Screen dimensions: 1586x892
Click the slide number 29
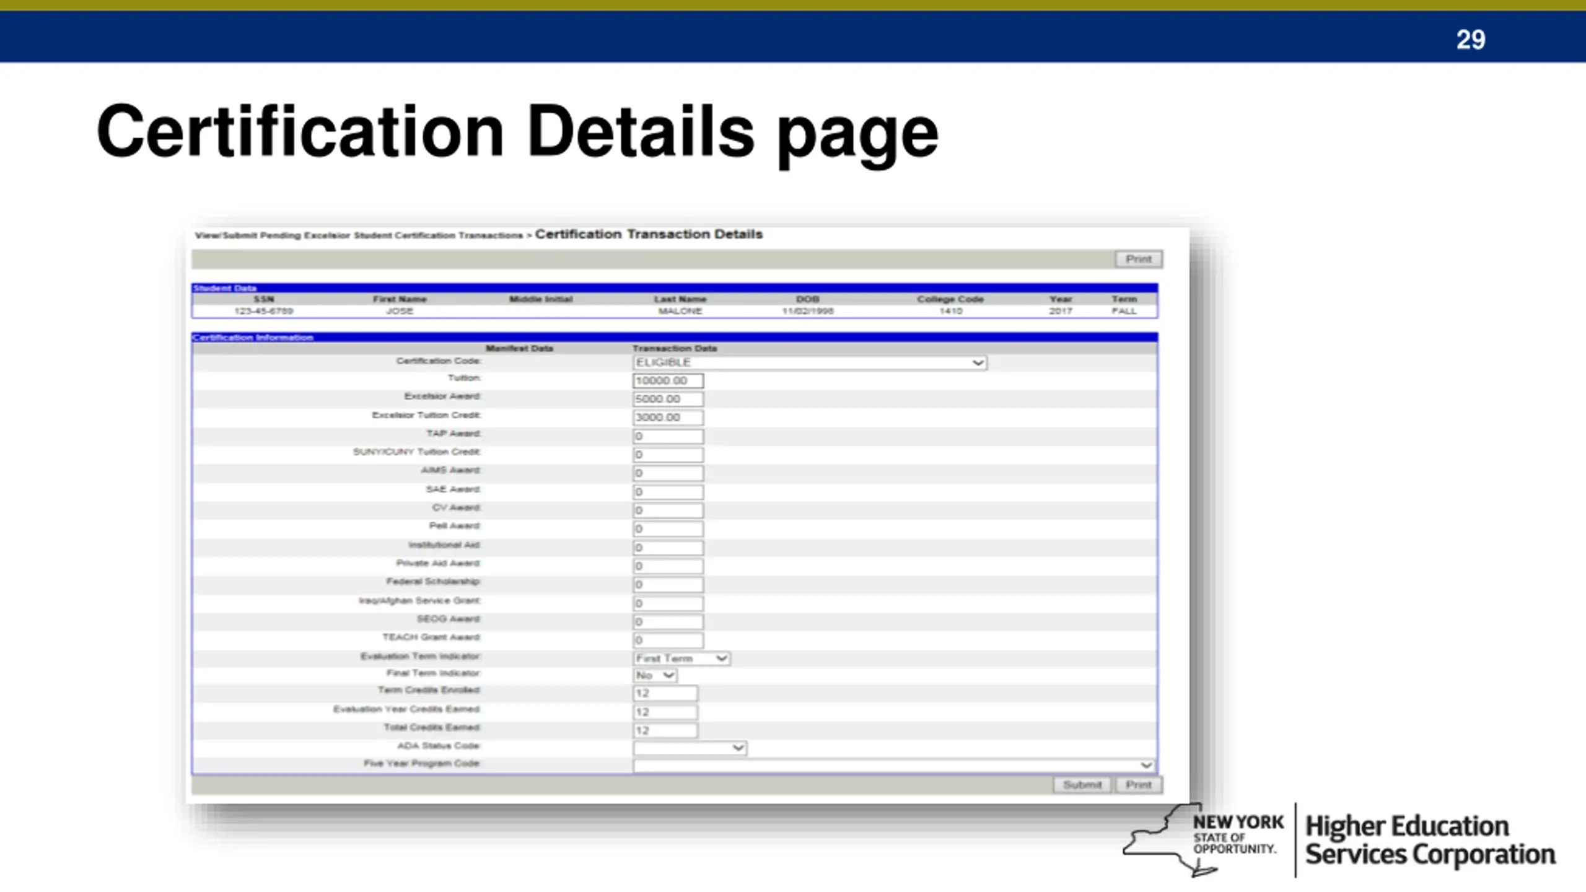pyautogui.click(x=1470, y=40)
